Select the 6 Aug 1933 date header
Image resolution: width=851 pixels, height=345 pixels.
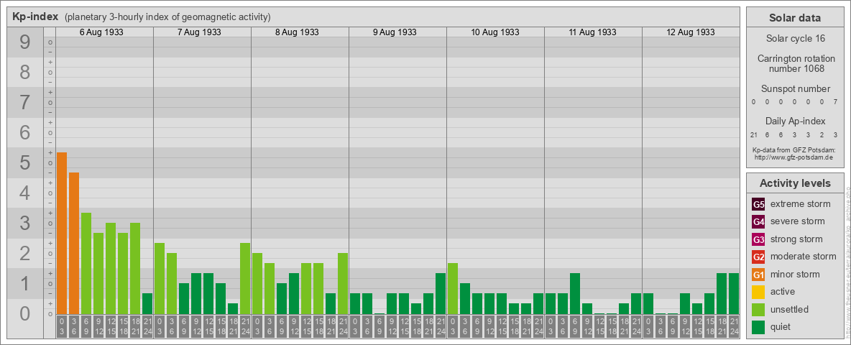tap(101, 32)
